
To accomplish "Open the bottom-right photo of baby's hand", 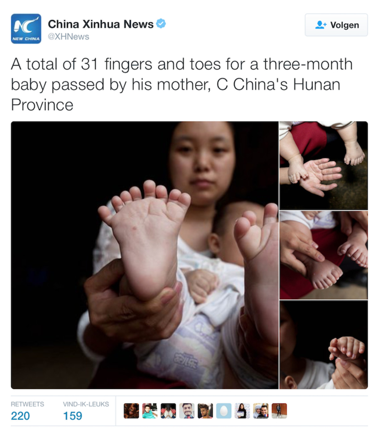I will pos(323,345).
